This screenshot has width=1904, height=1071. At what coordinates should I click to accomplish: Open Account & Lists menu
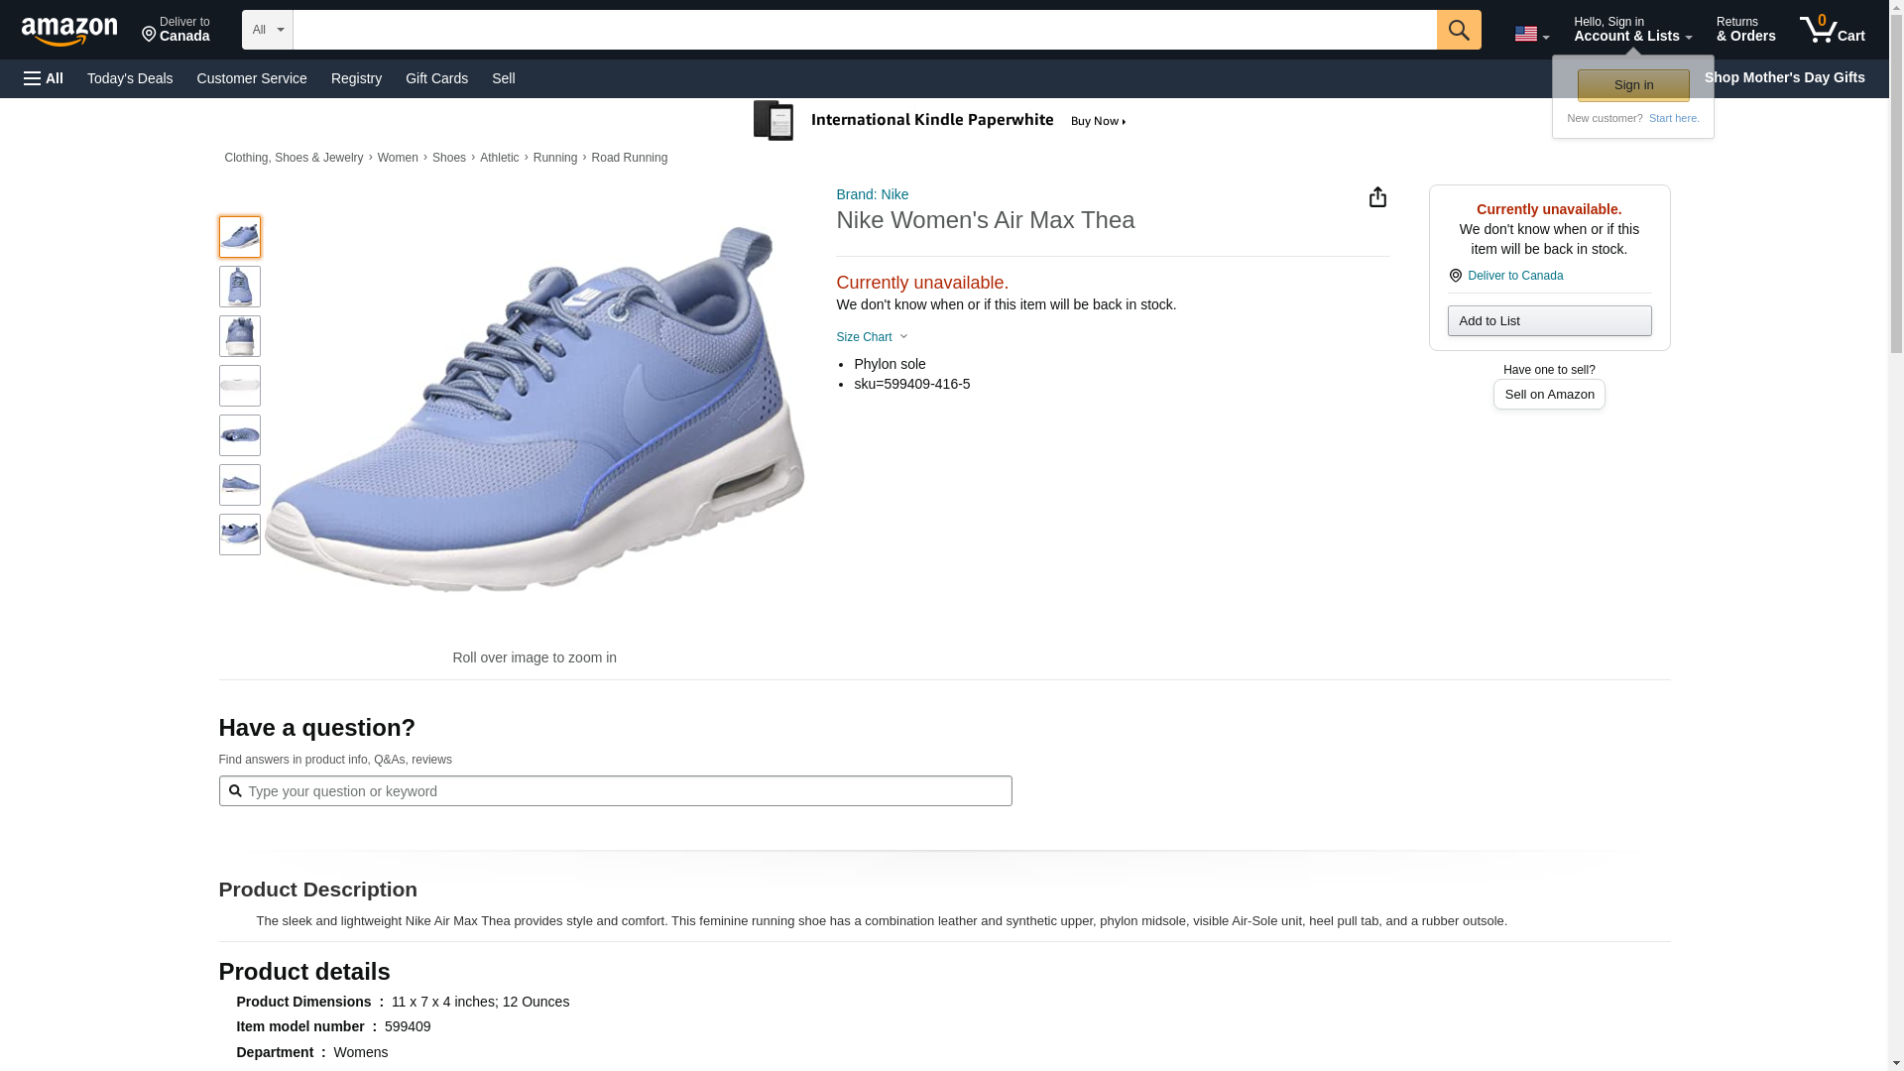click(x=1632, y=29)
